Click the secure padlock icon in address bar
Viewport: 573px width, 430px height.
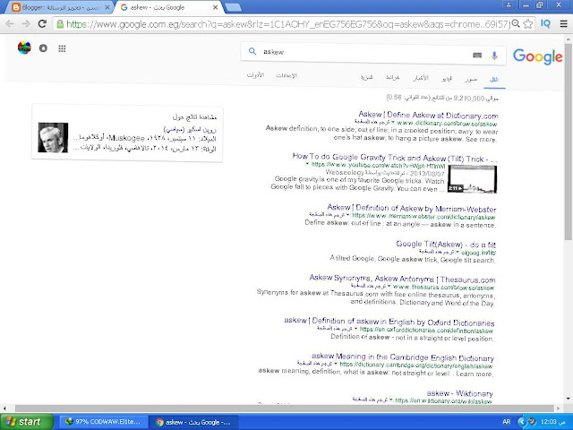coord(60,24)
